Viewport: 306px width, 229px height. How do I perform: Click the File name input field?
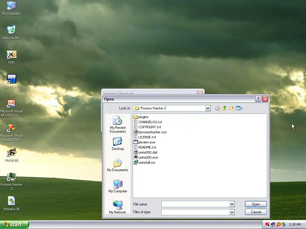195,204
